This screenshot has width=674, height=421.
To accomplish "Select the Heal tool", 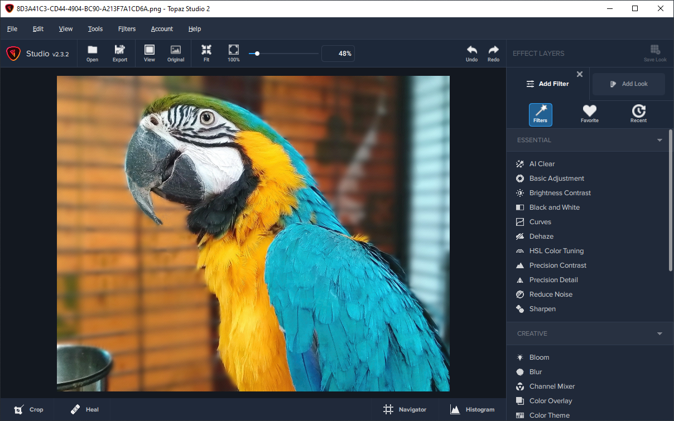I will [x=85, y=409].
